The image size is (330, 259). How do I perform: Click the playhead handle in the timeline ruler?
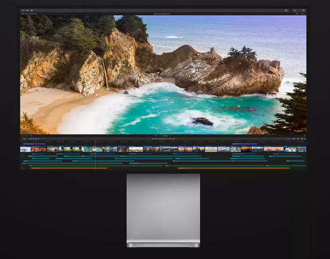96,141
